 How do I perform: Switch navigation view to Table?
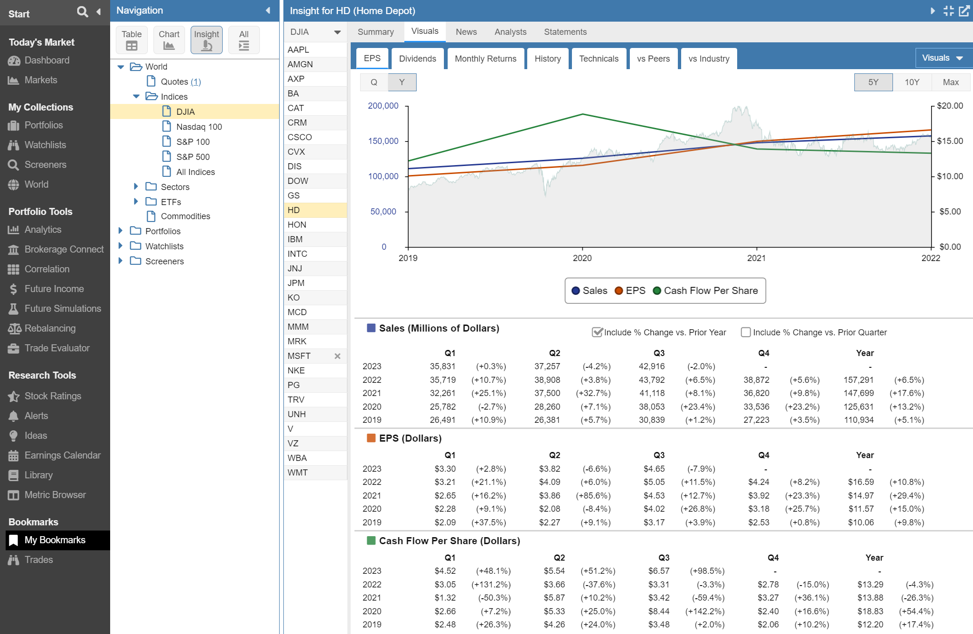pyautogui.click(x=131, y=40)
